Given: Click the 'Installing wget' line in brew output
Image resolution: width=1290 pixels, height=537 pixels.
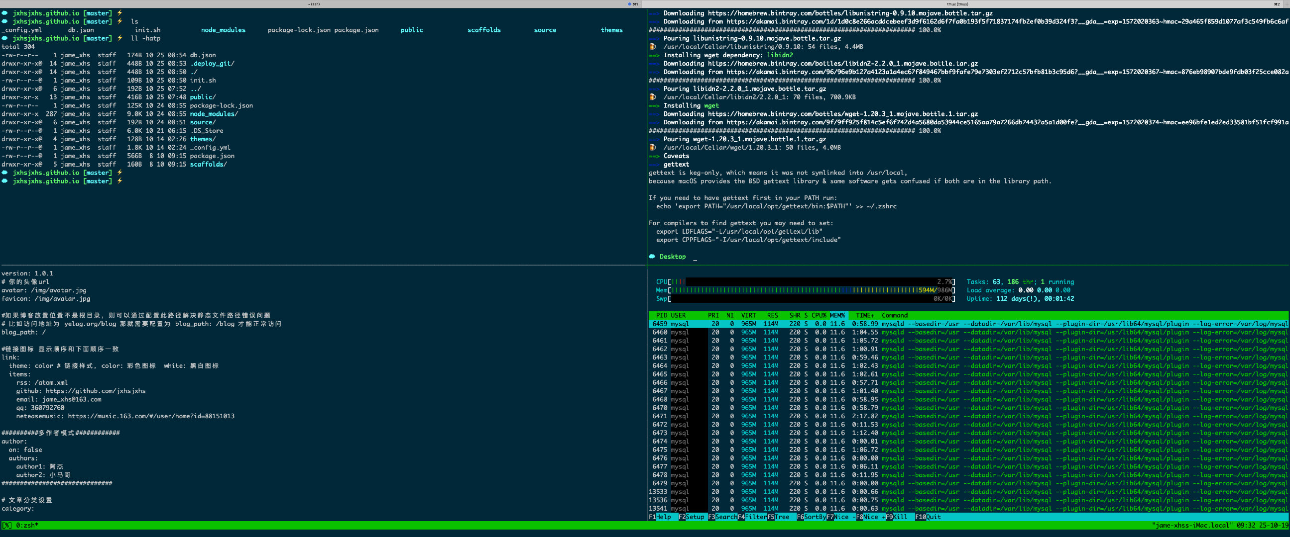Looking at the screenshot, I should [684, 105].
